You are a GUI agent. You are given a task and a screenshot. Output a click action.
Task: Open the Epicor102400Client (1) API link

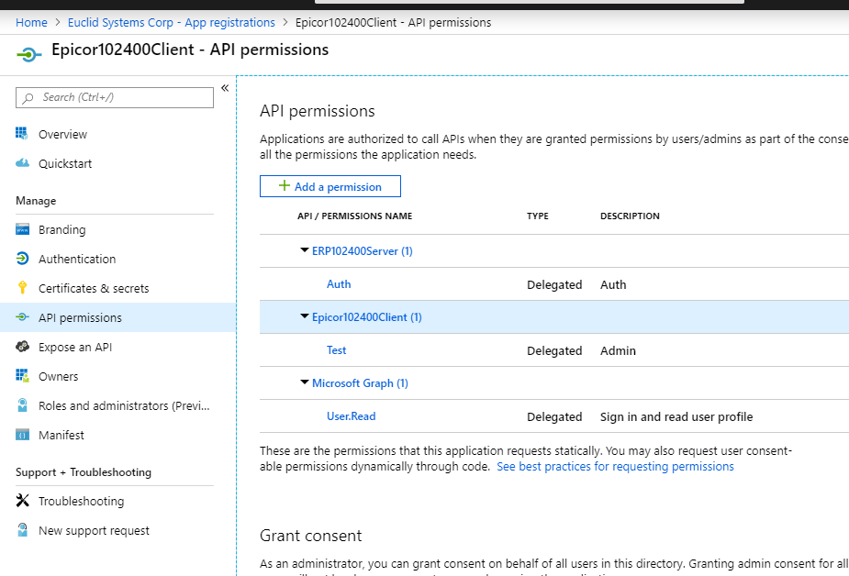click(366, 317)
